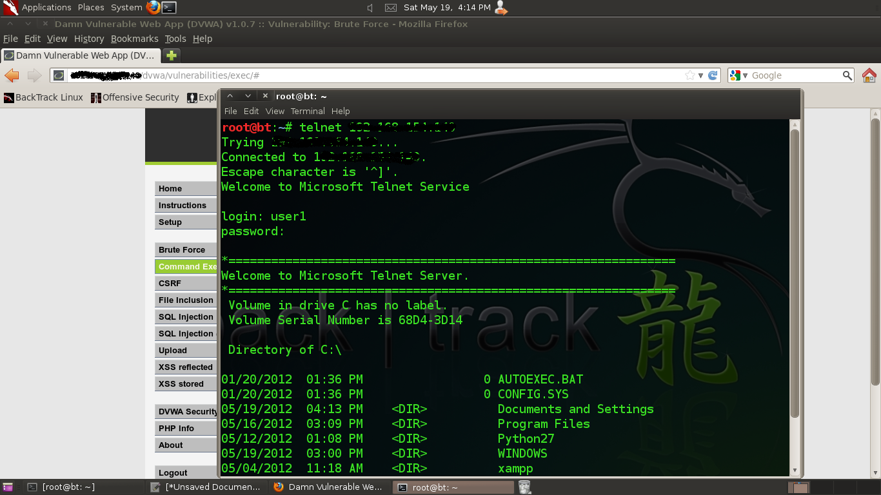Open the terminal window's View menu
The image size is (881, 495).
coord(275,111)
